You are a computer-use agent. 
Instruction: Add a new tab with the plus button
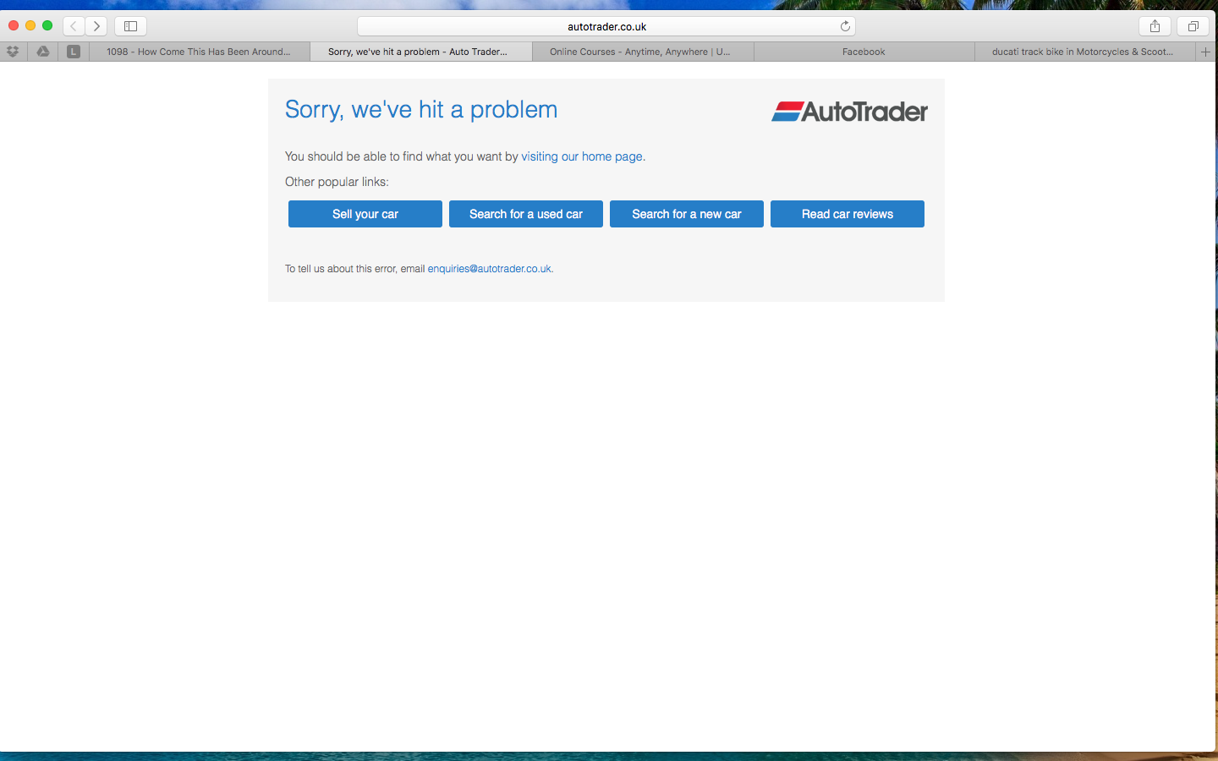click(1206, 52)
